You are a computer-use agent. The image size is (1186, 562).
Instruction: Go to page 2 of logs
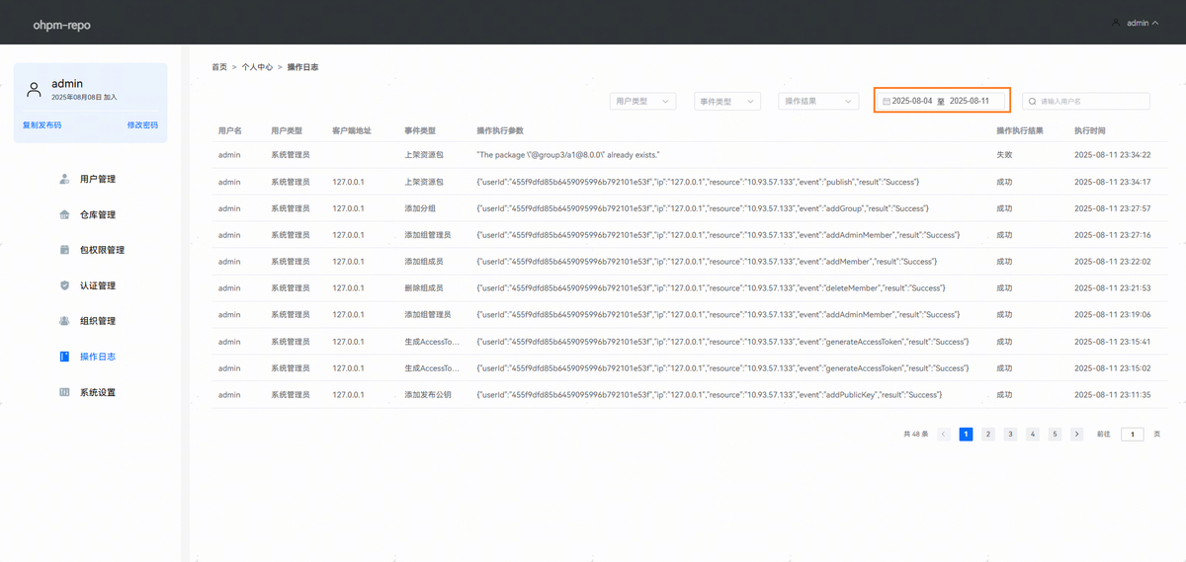click(x=988, y=434)
